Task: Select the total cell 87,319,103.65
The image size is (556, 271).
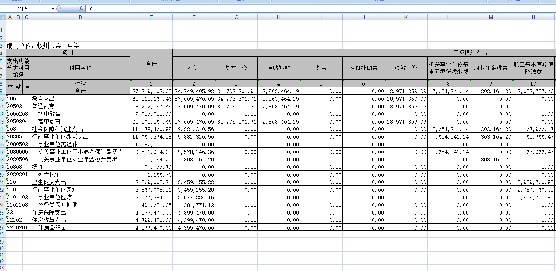Action: [x=151, y=91]
